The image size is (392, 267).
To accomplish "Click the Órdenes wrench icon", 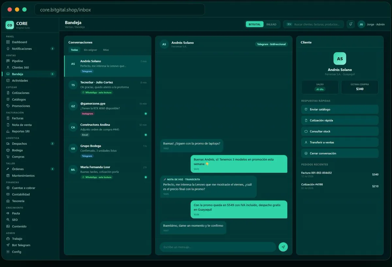I will point(8,169).
